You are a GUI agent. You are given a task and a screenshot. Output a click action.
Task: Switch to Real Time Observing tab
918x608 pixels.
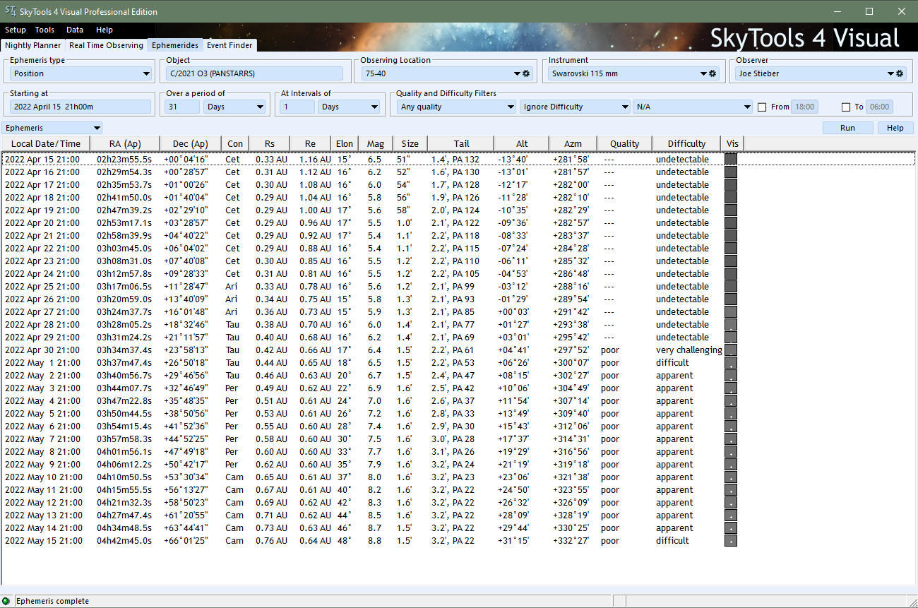pyautogui.click(x=106, y=45)
